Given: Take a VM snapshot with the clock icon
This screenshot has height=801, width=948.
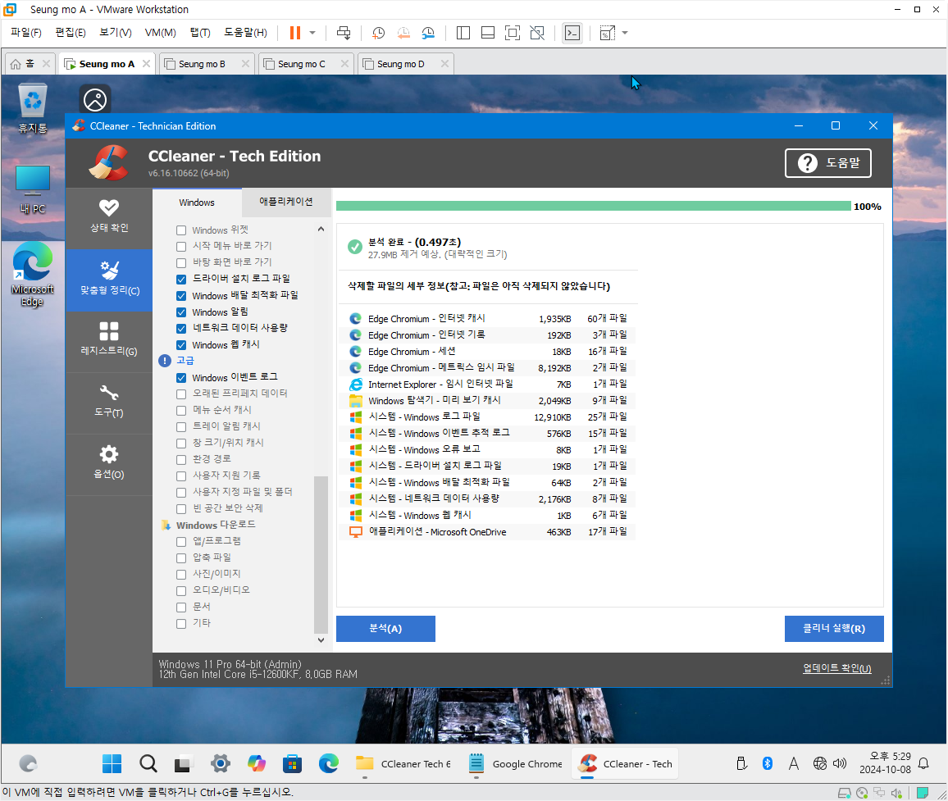Looking at the screenshot, I should pos(379,33).
